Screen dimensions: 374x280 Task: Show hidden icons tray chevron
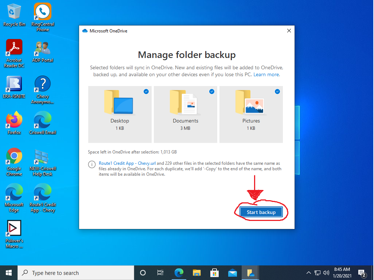pos(308,273)
